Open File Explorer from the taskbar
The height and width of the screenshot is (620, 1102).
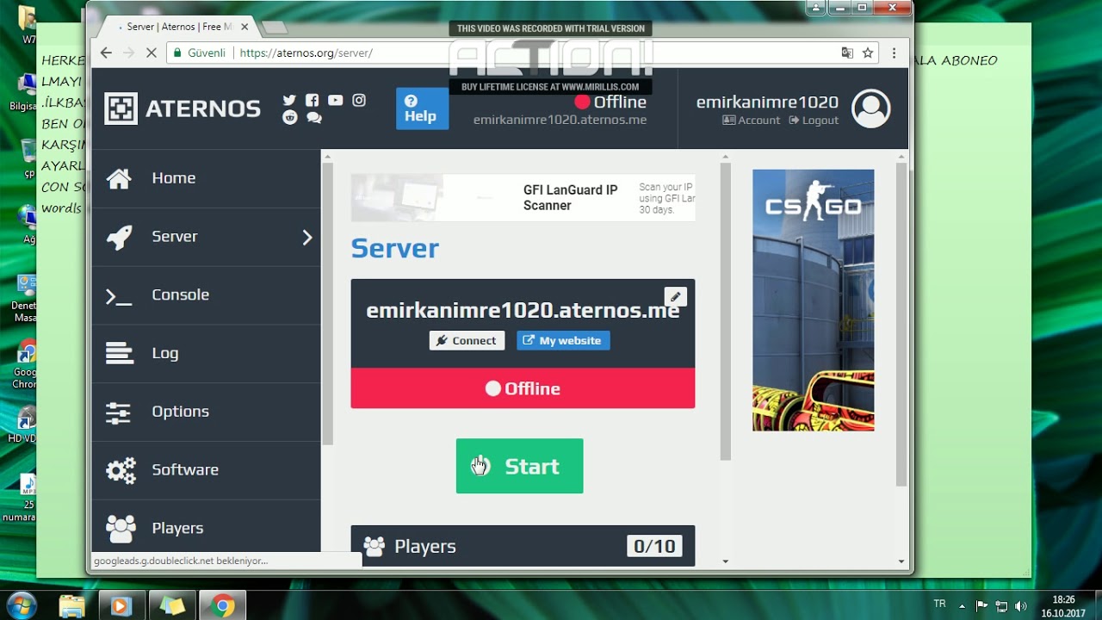coord(72,605)
